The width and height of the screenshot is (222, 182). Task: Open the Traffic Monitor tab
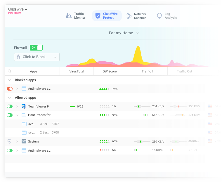[x=76, y=16]
